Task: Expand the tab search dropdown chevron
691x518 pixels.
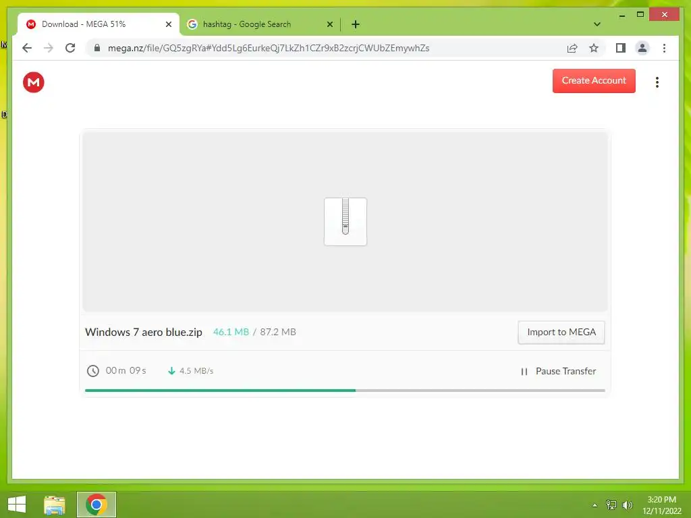Action: [x=597, y=24]
